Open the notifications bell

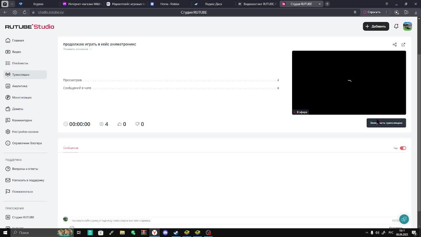(x=396, y=26)
